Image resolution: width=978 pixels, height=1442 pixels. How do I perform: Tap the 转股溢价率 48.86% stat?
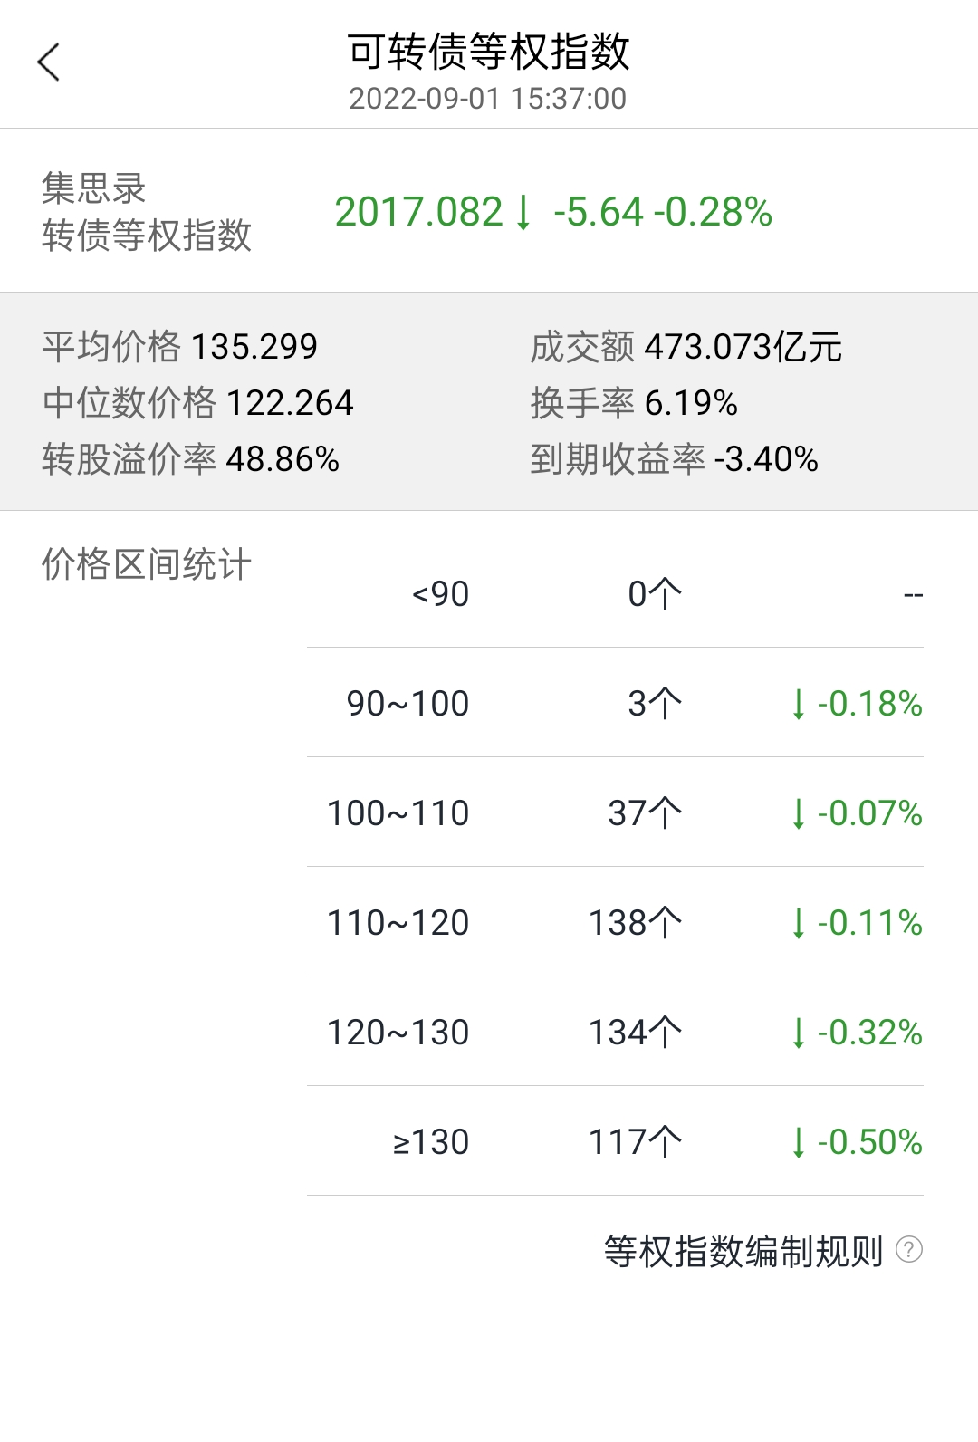coord(191,459)
